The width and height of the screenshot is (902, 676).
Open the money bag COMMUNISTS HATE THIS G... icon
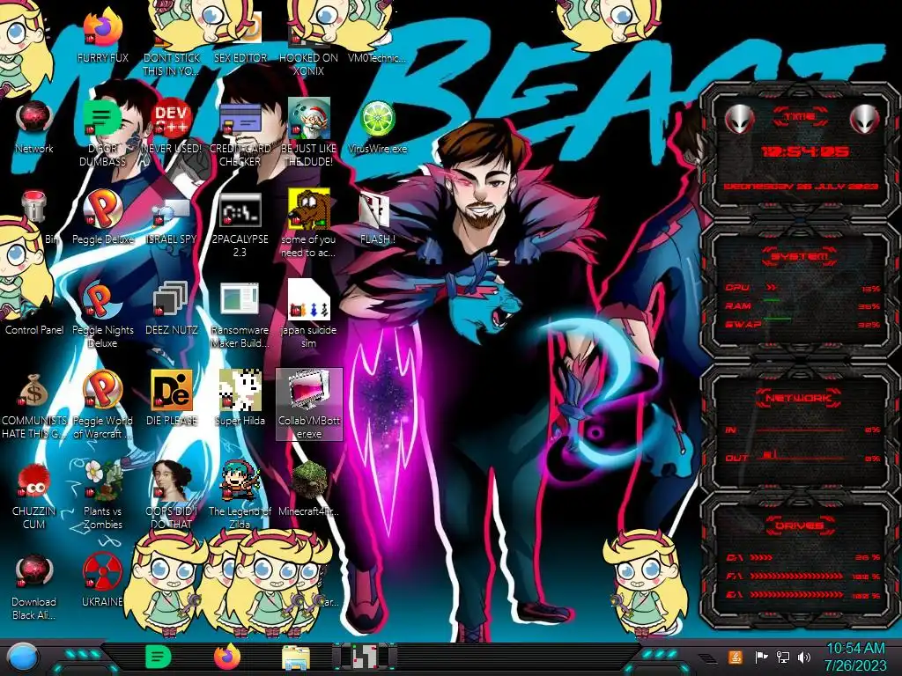tap(34, 391)
